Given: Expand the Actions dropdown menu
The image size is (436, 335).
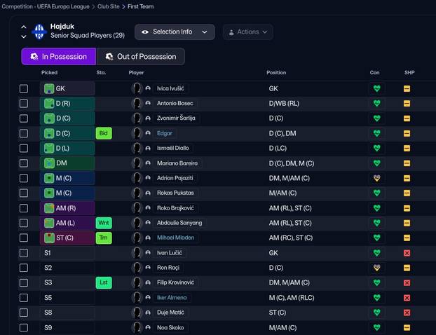Looking at the screenshot, I should [247, 32].
